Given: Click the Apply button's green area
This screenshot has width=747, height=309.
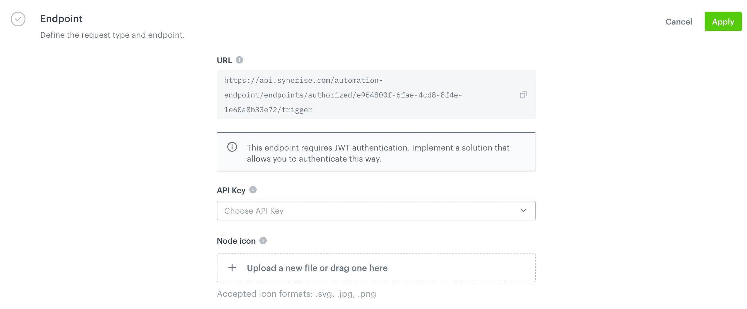Looking at the screenshot, I should [x=723, y=21].
